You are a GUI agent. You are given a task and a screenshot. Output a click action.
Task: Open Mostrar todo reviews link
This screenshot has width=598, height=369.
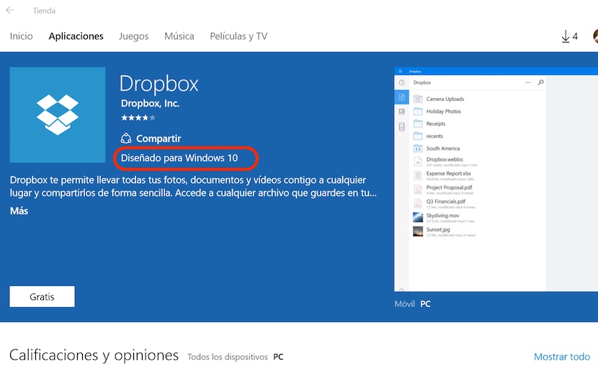pos(562,357)
